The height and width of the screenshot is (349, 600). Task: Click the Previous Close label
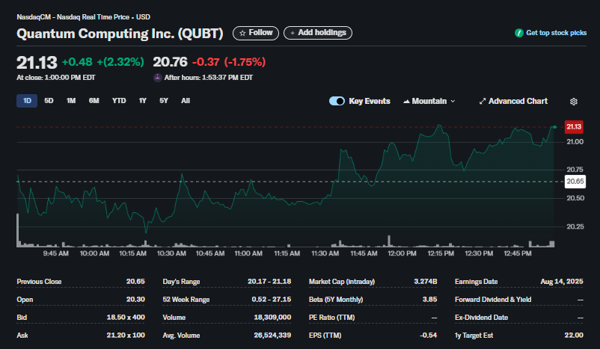coord(39,282)
